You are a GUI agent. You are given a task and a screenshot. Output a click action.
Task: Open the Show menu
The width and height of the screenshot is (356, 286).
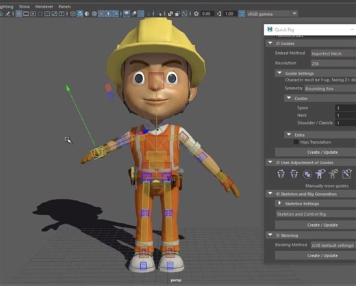tap(24, 7)
